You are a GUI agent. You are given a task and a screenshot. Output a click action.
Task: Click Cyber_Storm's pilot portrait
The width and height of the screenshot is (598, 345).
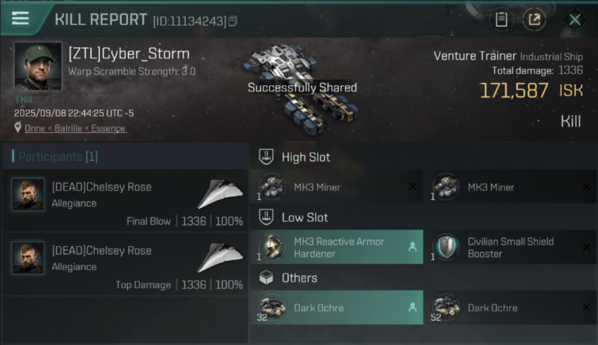point(37,66)
